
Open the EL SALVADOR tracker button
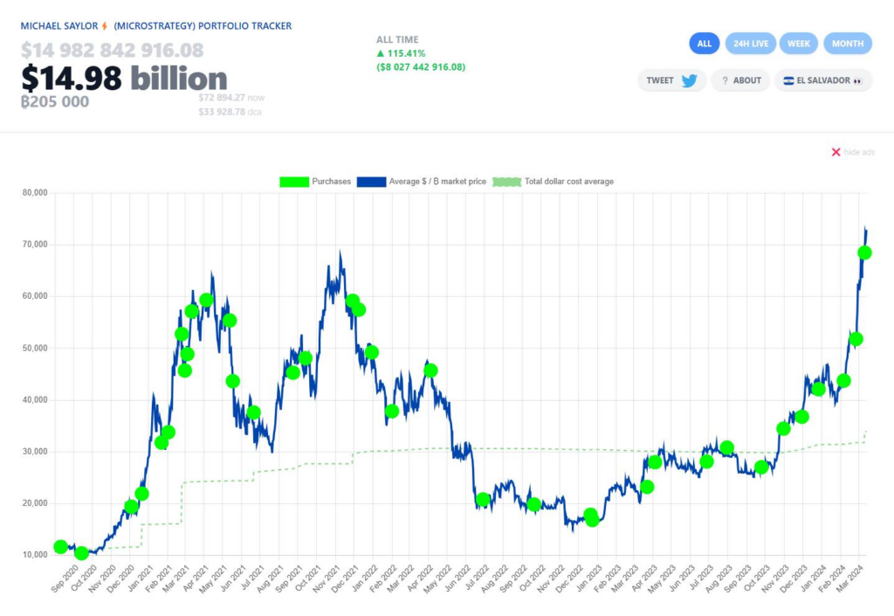pyautogui.click(x=823, y=80)
